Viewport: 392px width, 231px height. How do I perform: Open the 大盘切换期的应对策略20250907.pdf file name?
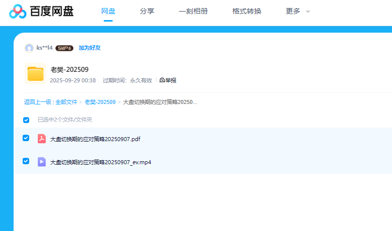pos(95,139)
